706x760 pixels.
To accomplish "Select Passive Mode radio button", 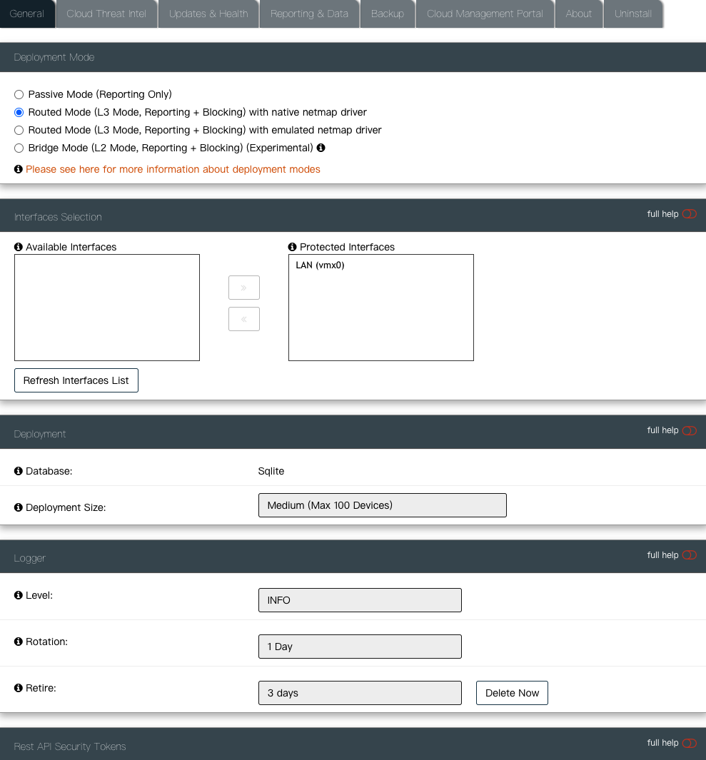I will (x=19, y=94).
